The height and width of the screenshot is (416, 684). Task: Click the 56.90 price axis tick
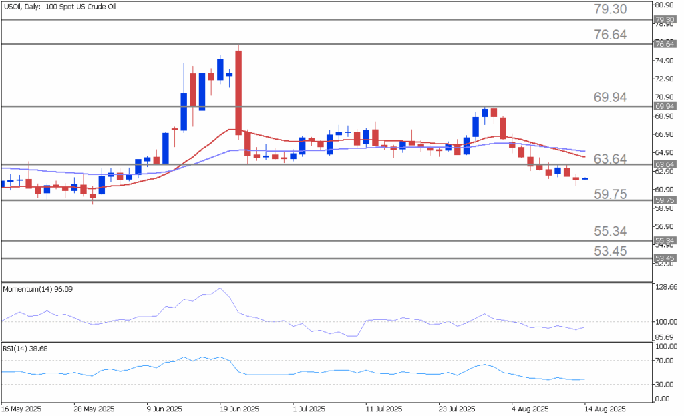[665, 227]
